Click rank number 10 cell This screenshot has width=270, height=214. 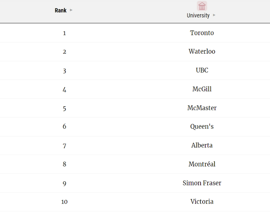[64, 202]
